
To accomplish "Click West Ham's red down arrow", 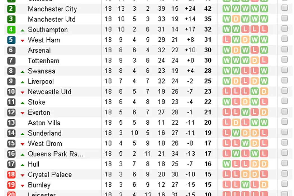I will [23, 41].
